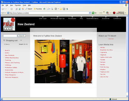Image resolution: width=129 pixels, height=101 pixels.
Task: Go to Home page icon
Action: click(23, 9)
